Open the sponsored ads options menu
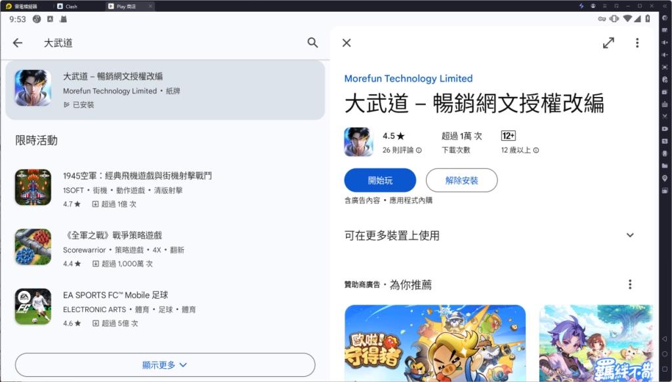 630,284
